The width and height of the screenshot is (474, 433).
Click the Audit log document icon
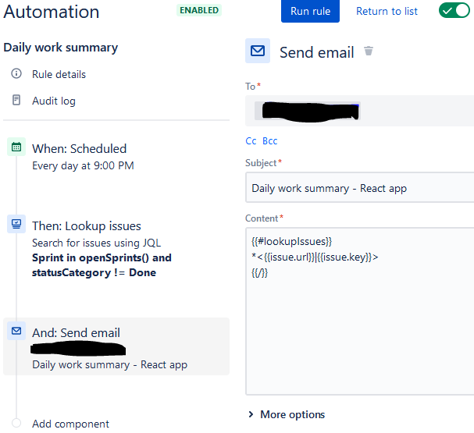[x=16, y=100]
